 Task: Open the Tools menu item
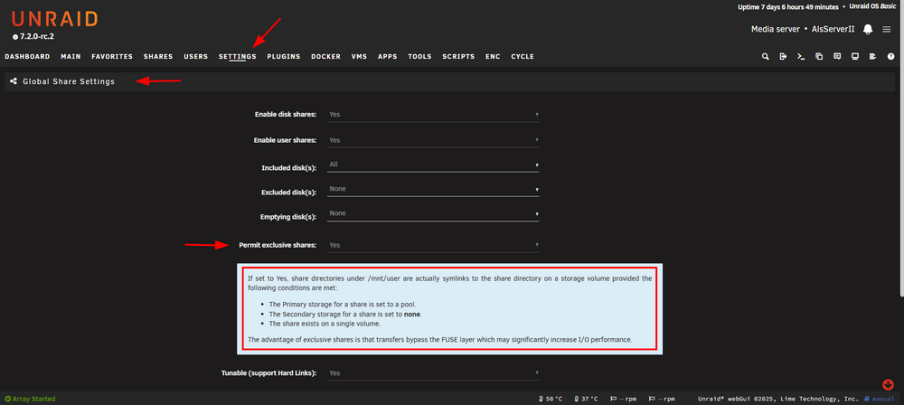click(419, 57)
